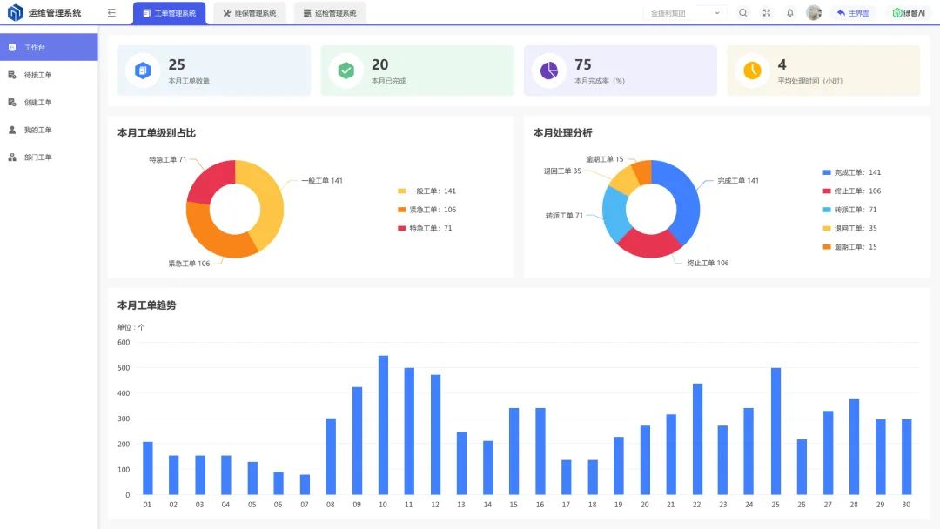Open 待接工单 in the sidebar
The image size is (940, 529).
(49, 75)
